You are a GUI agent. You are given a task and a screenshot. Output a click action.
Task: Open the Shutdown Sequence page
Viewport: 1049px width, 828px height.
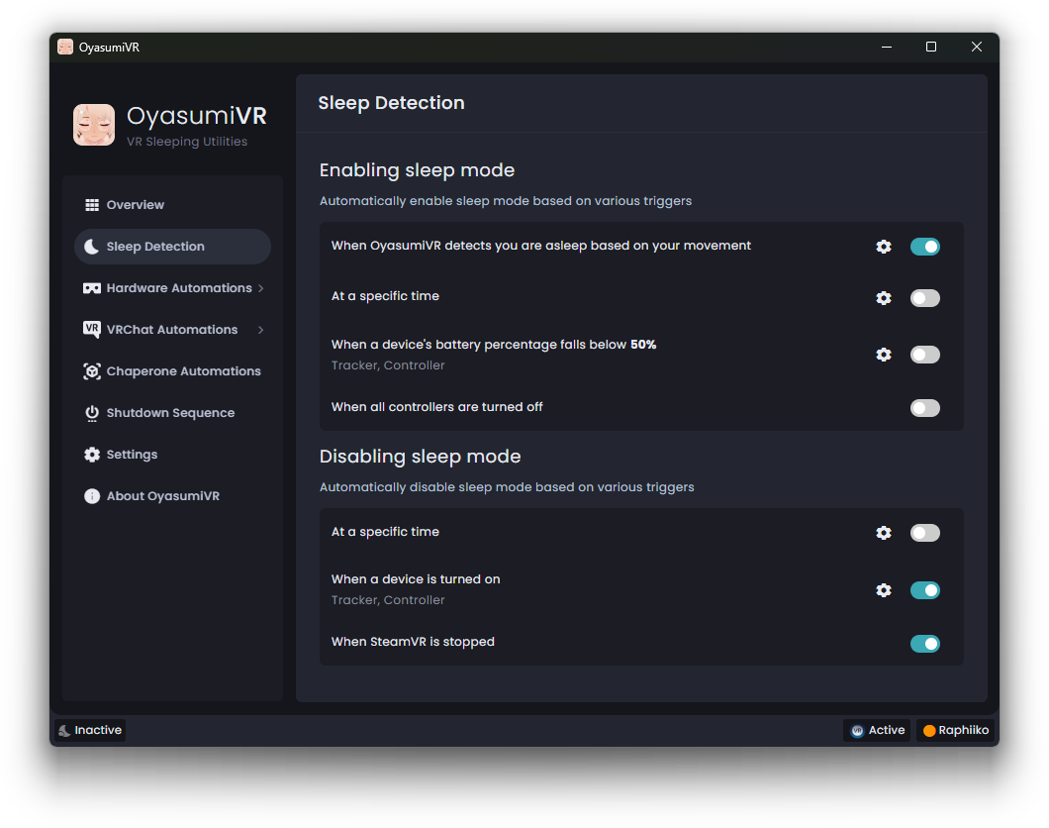172,413
